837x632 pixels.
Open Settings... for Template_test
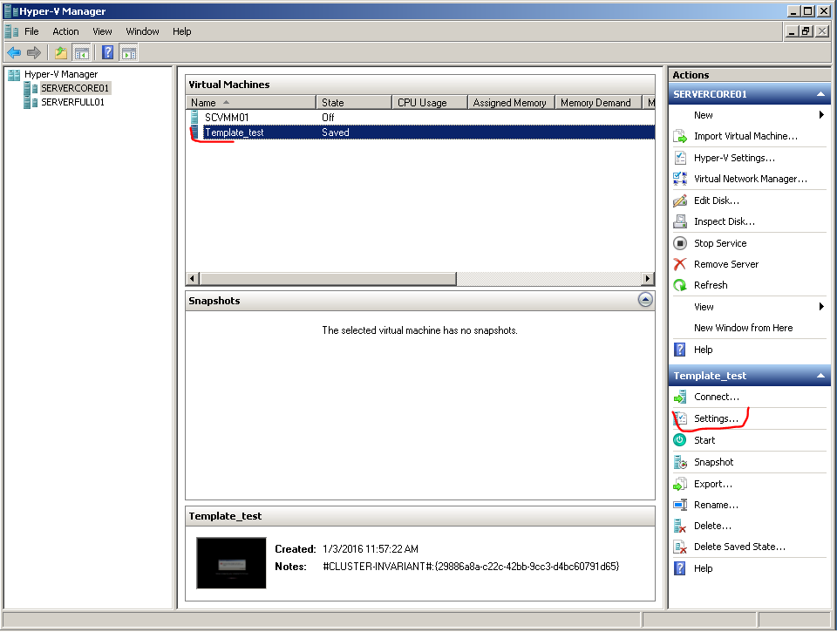(716, 418)
